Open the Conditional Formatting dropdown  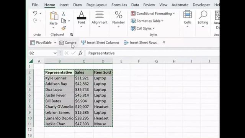coord(153,13)
